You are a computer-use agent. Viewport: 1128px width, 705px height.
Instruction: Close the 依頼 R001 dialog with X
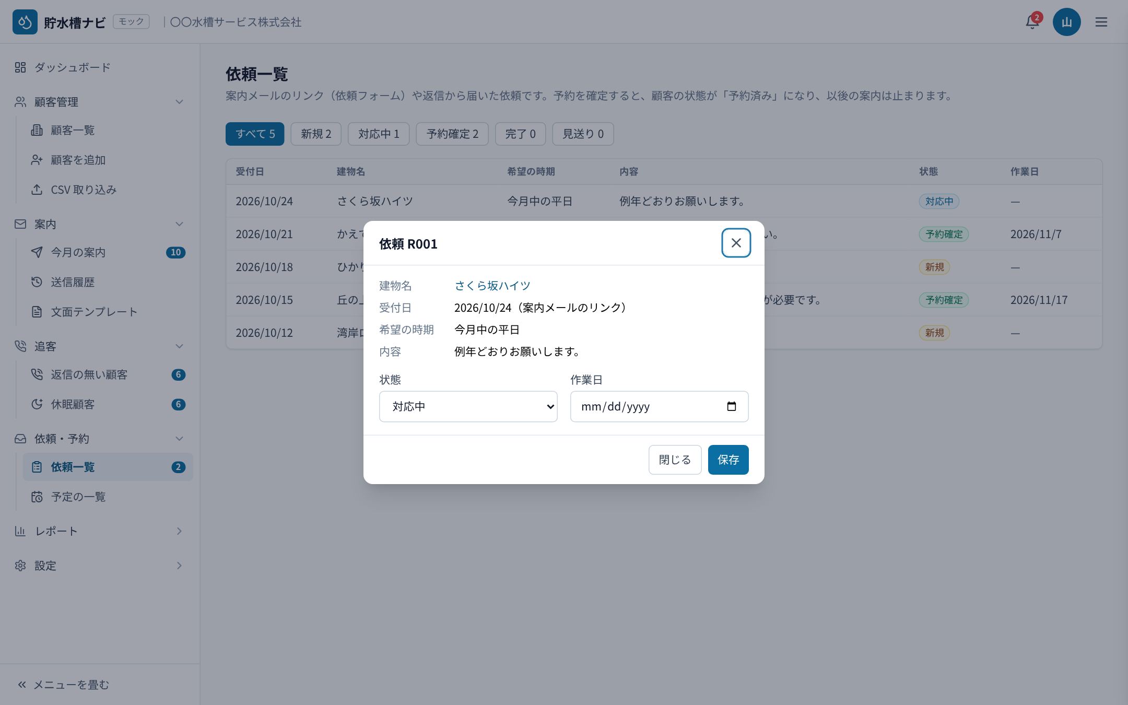[736, 243]
